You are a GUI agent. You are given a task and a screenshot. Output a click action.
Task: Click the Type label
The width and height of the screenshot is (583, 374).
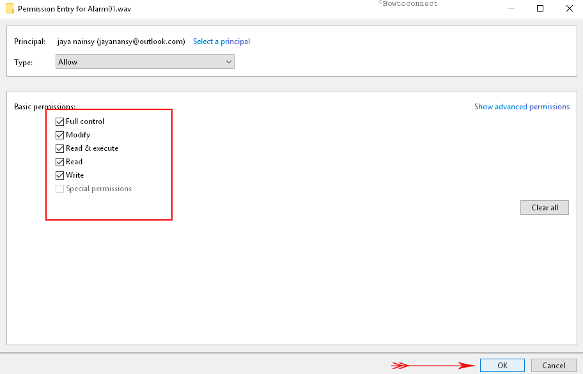(x=24, y=62)
